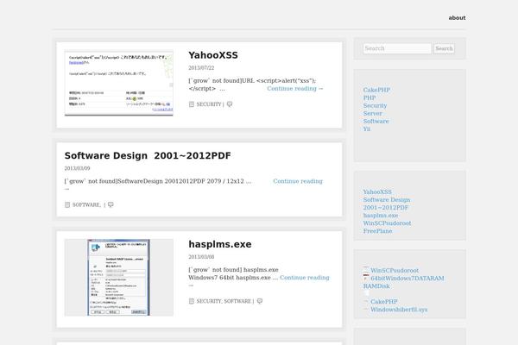
Task: Open CakePHP link in bottom sidebar widget
Action: (x=384, y=302)
